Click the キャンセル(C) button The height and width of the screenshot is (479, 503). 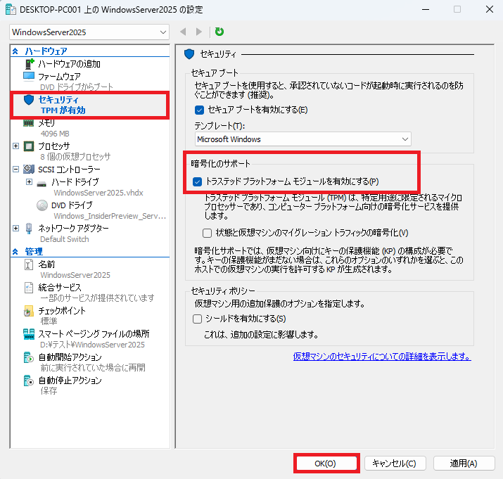click(395, 464)
